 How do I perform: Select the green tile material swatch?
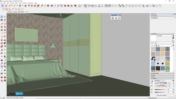point(167,68)
